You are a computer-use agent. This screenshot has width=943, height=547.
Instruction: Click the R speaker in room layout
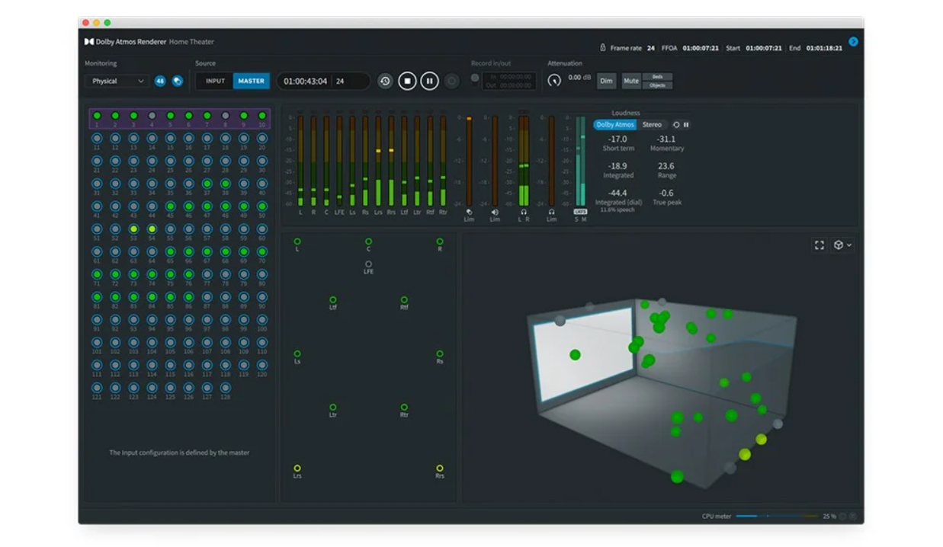pos(440,242)
